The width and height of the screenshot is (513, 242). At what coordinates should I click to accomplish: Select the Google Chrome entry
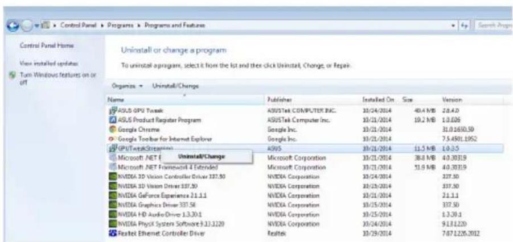pyautogui.click(x=138, y=130)
